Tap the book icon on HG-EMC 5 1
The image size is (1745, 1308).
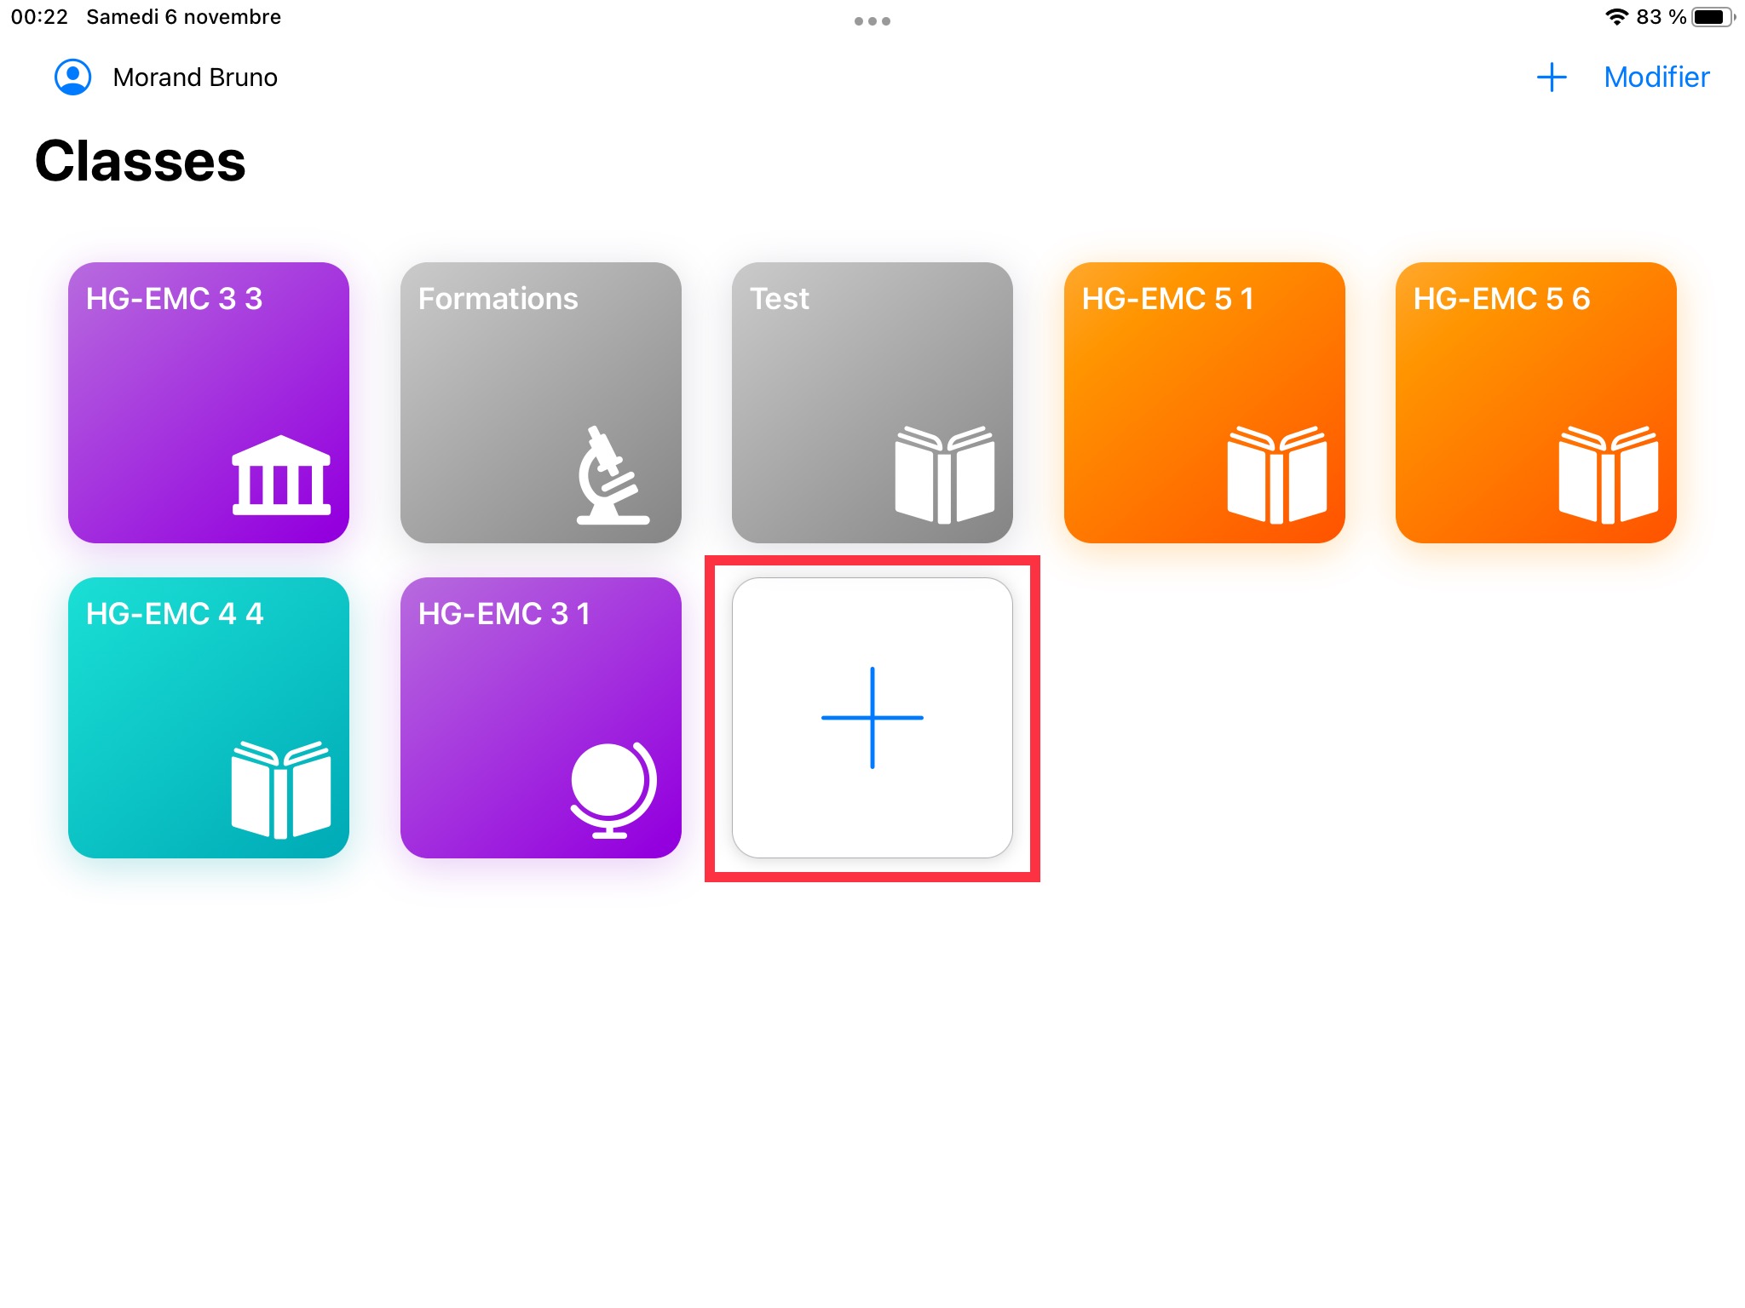1276,474
